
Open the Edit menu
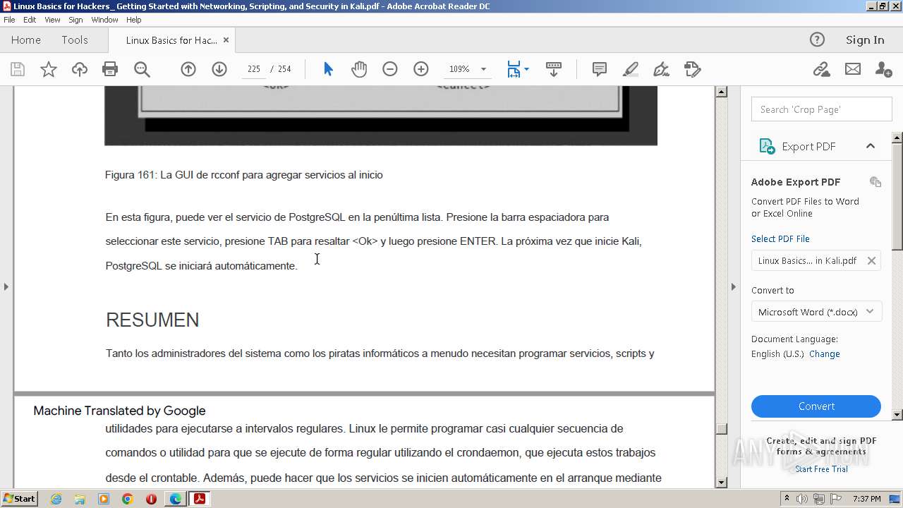pos(30,20)
